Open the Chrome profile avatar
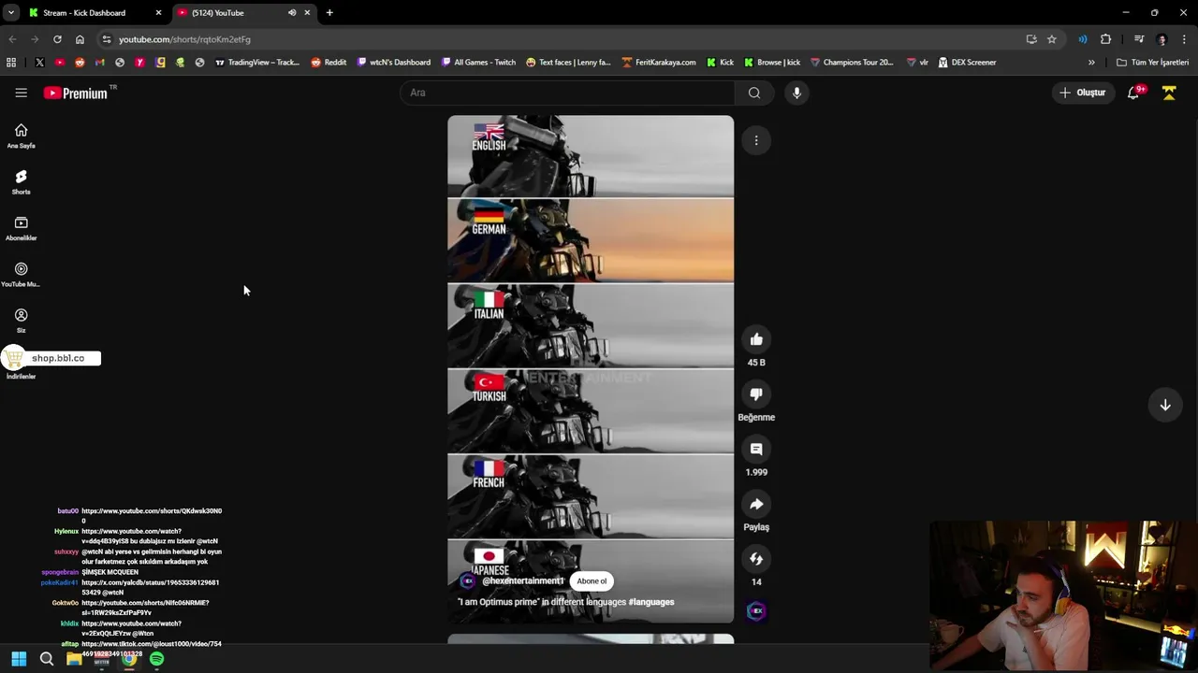The height and width of the screenshot is (673, 1198). [1162, 39]
